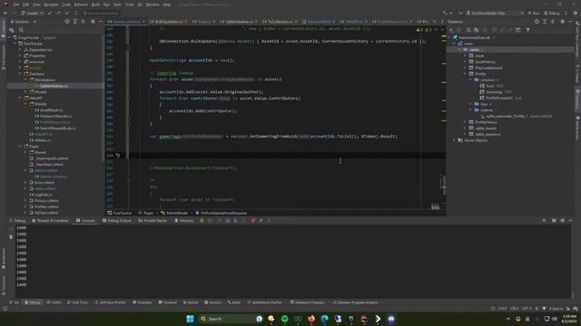Select the Console tab
This screenshot has height=326, width=581.
85,221
